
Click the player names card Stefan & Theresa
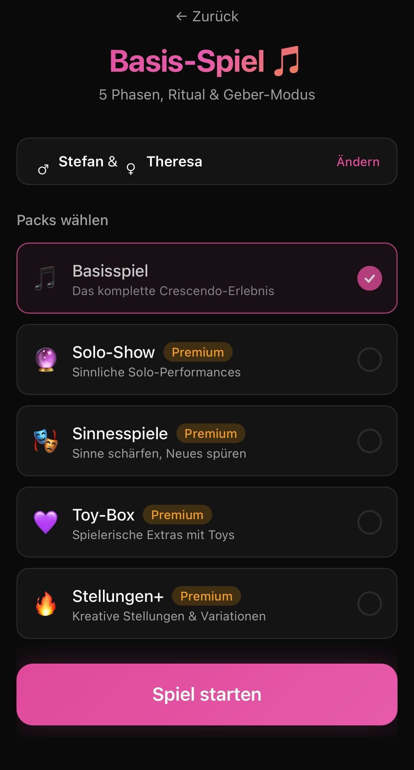(207, 161)
